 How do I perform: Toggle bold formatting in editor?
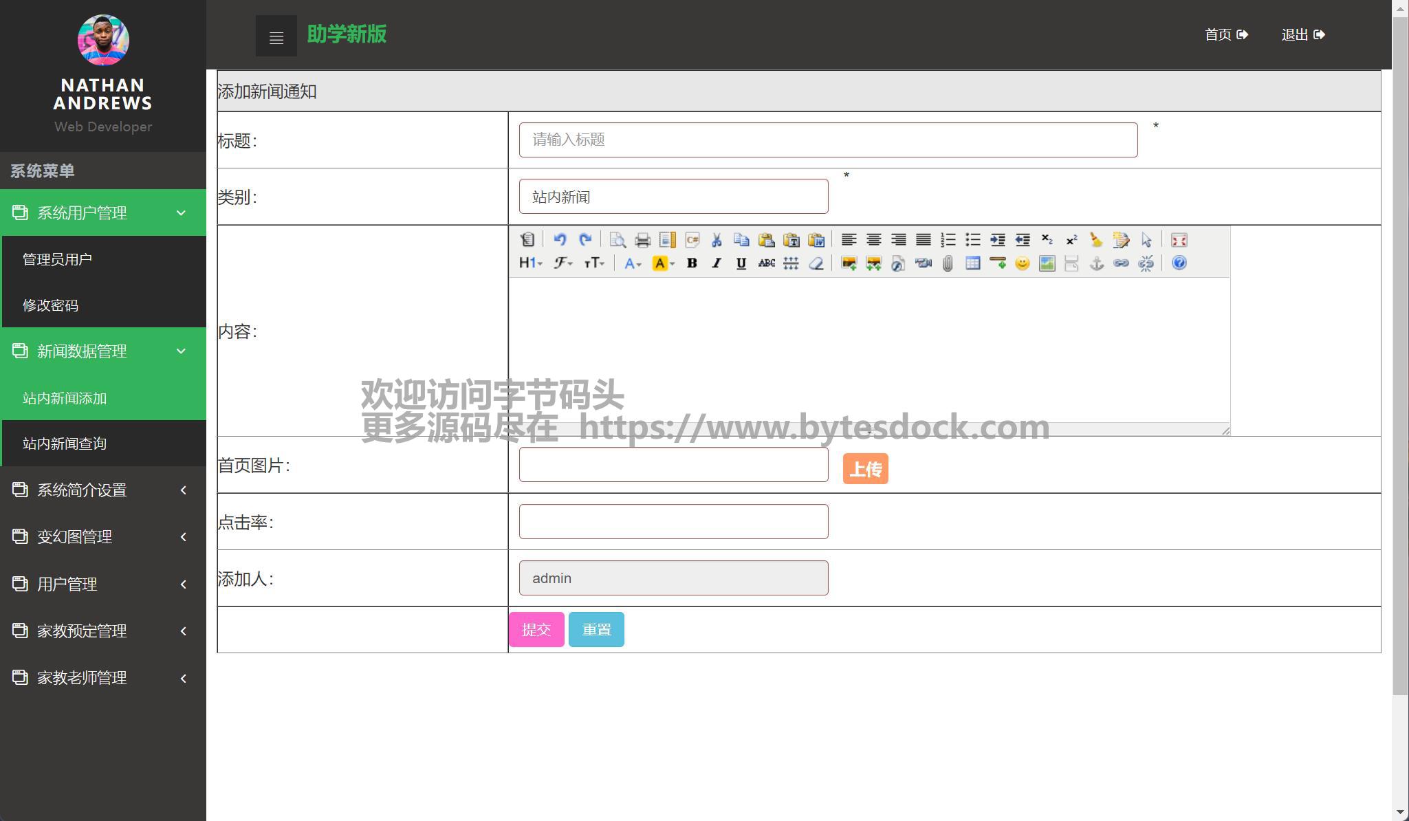pos(692,263)
